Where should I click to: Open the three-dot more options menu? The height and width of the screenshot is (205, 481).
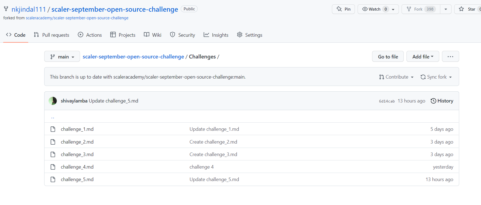(x=450, y=57)
